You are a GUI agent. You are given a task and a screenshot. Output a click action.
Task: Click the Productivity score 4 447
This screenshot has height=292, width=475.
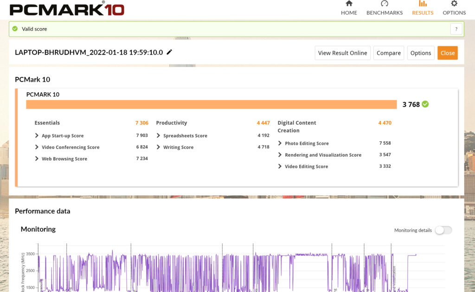pyautogui.click(x=263, y=123)
